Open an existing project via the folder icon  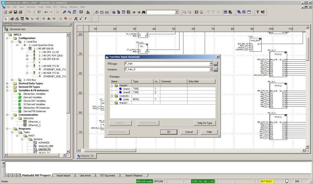(10, 12)
